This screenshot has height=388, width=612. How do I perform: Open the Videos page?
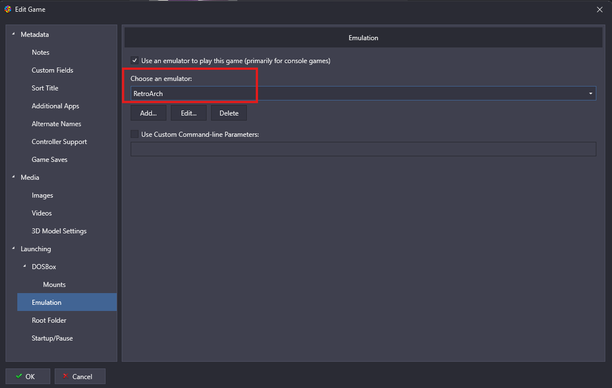point(42,213)
